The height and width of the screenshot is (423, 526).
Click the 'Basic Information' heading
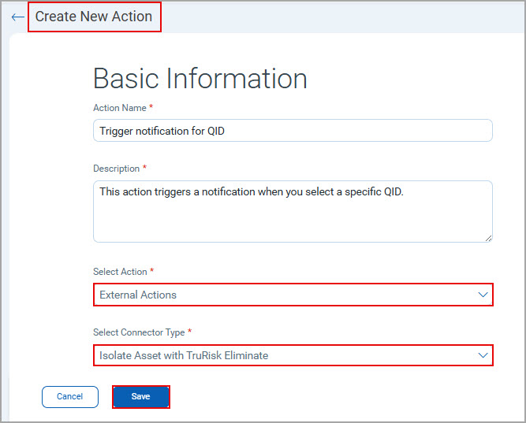[200, 79]
